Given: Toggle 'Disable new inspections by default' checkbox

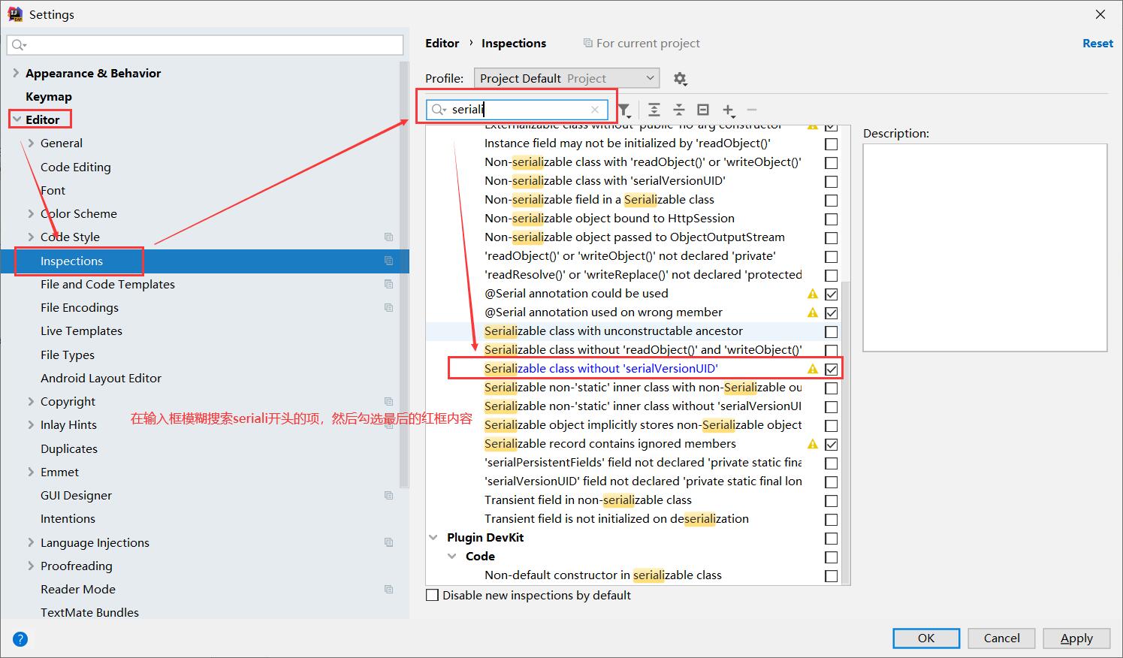Looking at the screenshot, I should [x=432, y=595].
